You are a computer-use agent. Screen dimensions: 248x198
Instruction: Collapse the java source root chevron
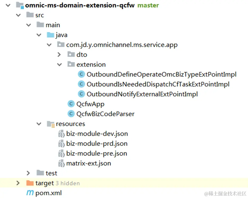click(x=39, y=35)
